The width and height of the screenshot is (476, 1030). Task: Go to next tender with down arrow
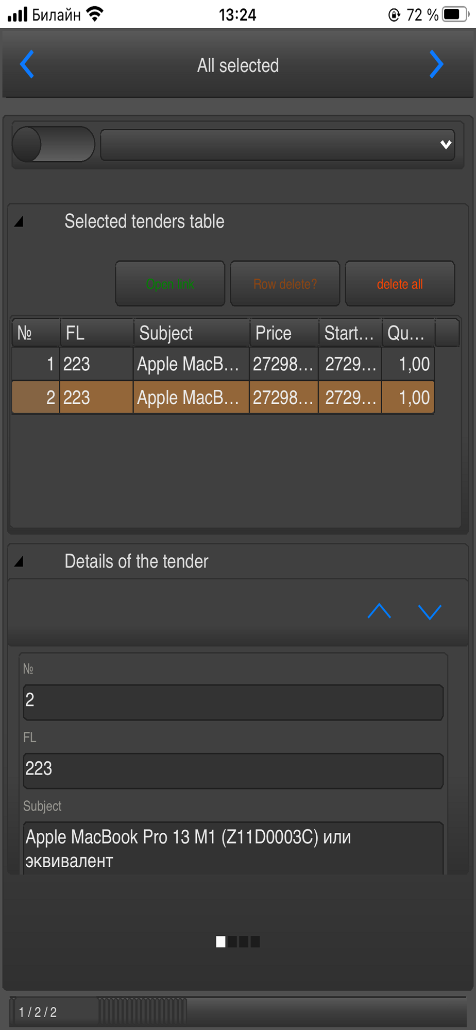430,611
